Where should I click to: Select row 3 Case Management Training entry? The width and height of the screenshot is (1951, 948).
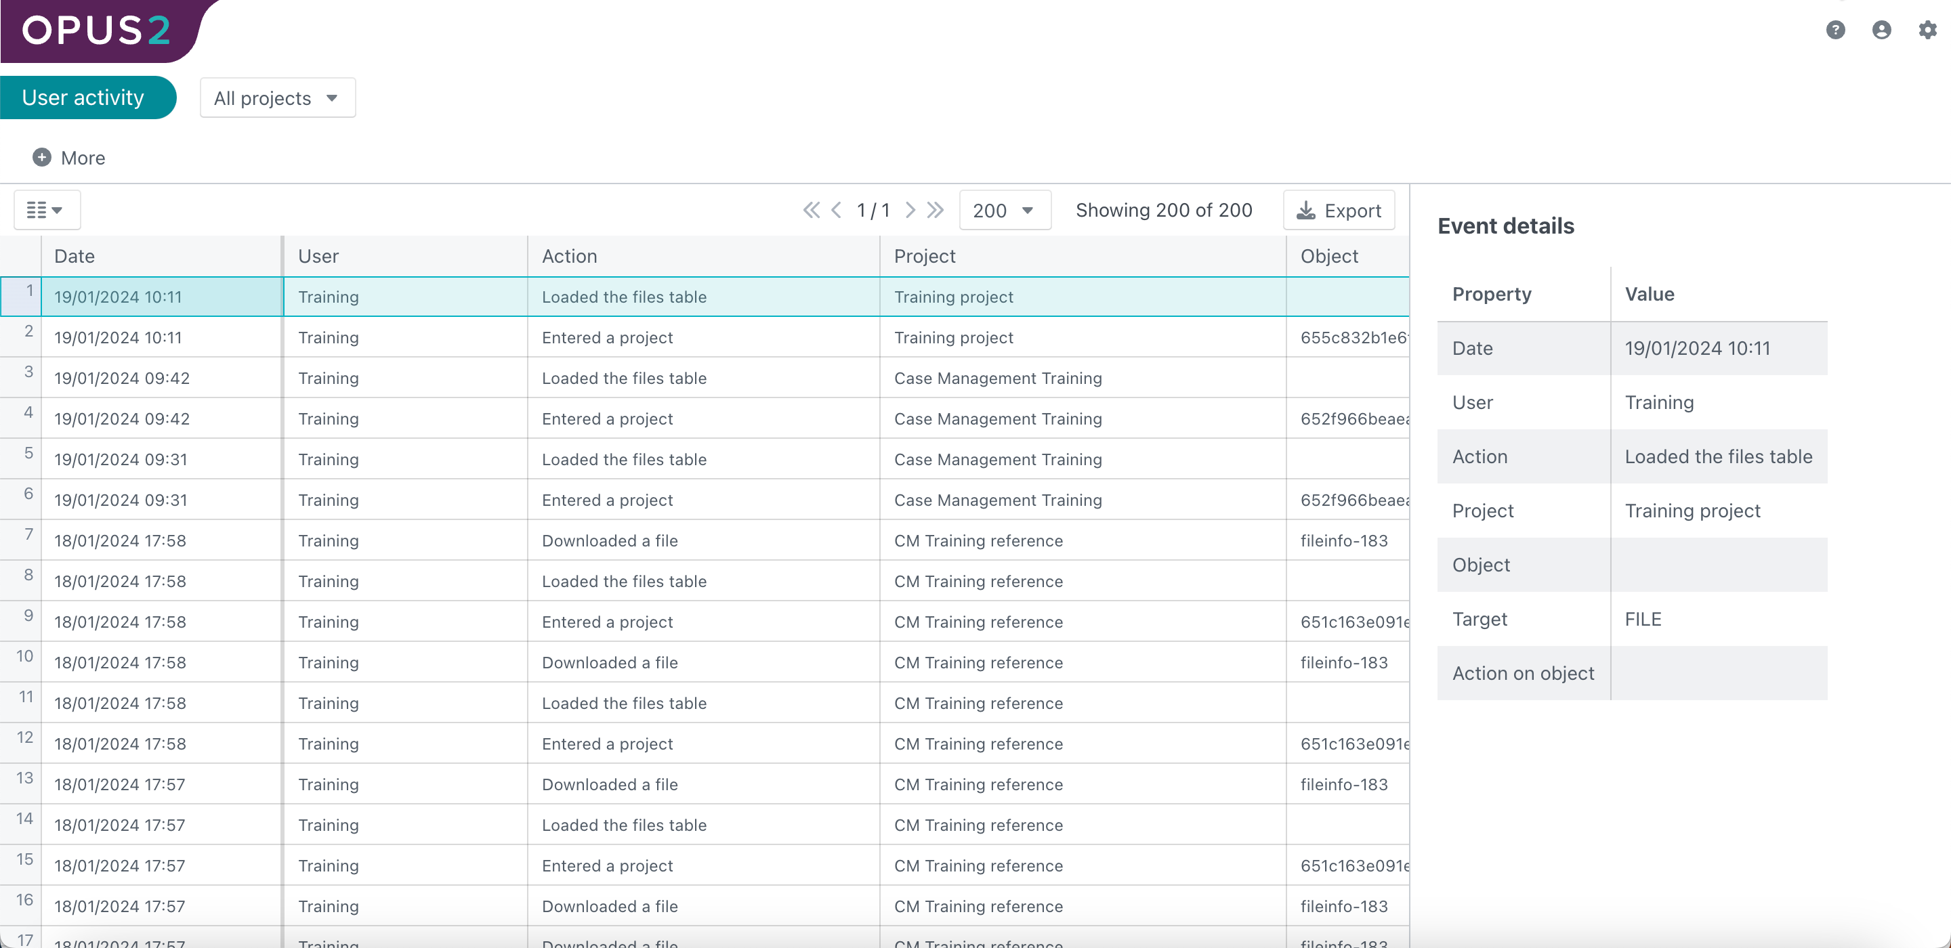click(x=997, y=379)
